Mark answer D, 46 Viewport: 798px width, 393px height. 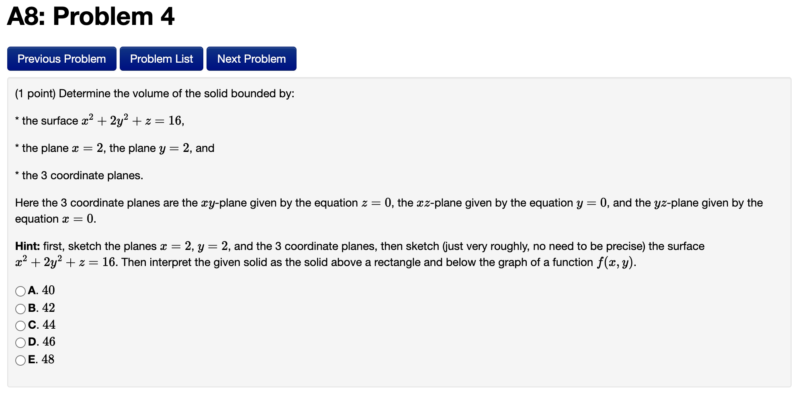[x=20, y=342]
